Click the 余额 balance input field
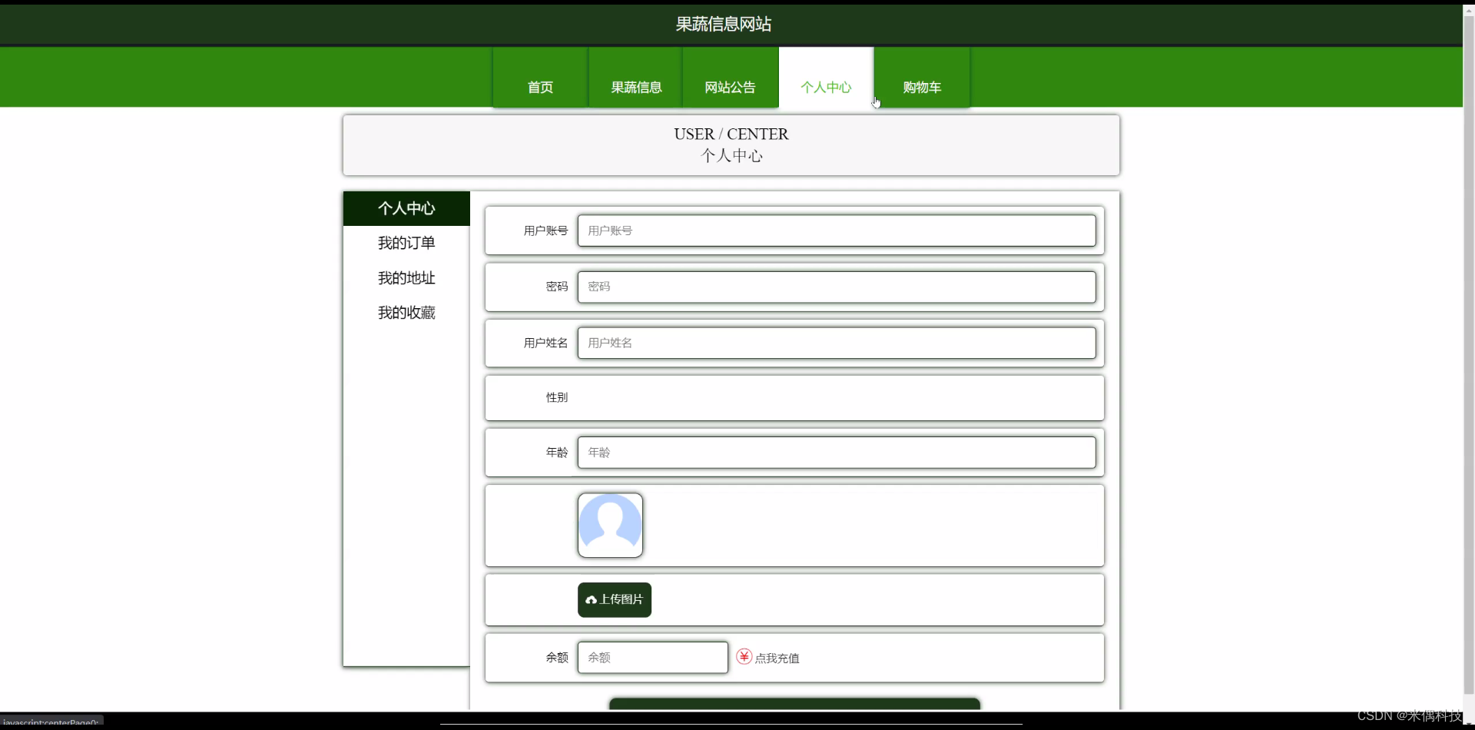Image resolution: width=1475 pixels, height=730 pixels. click(x=651, y=657)
